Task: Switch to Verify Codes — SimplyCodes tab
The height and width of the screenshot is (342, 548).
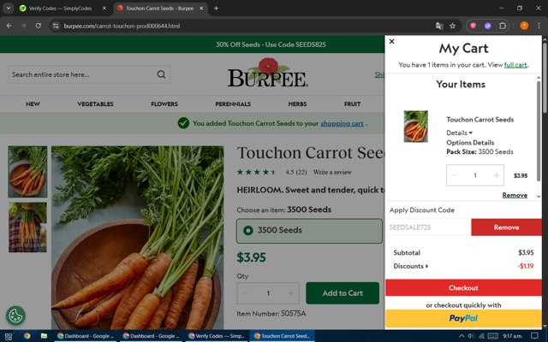Action: (x=60, y=8)
